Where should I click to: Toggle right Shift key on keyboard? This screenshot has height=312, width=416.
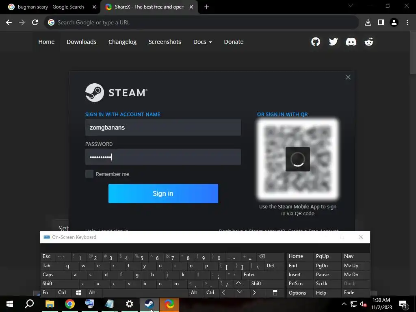click(x=266, y=284)
